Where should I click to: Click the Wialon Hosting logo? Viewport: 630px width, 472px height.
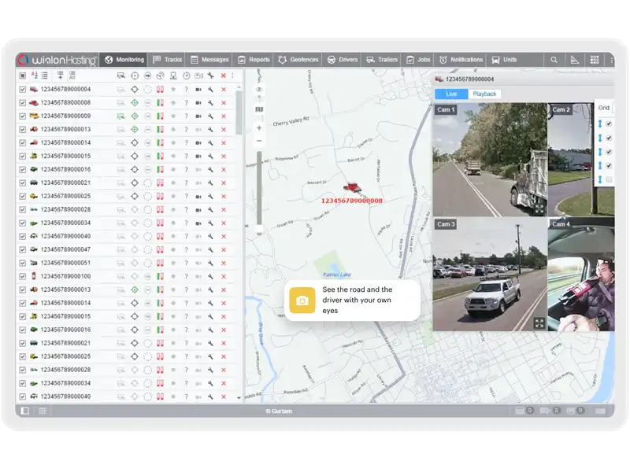pos(57,60)
